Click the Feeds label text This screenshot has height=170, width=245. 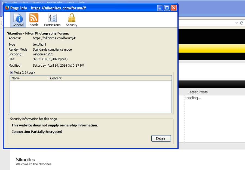click(x=34, y=25)
